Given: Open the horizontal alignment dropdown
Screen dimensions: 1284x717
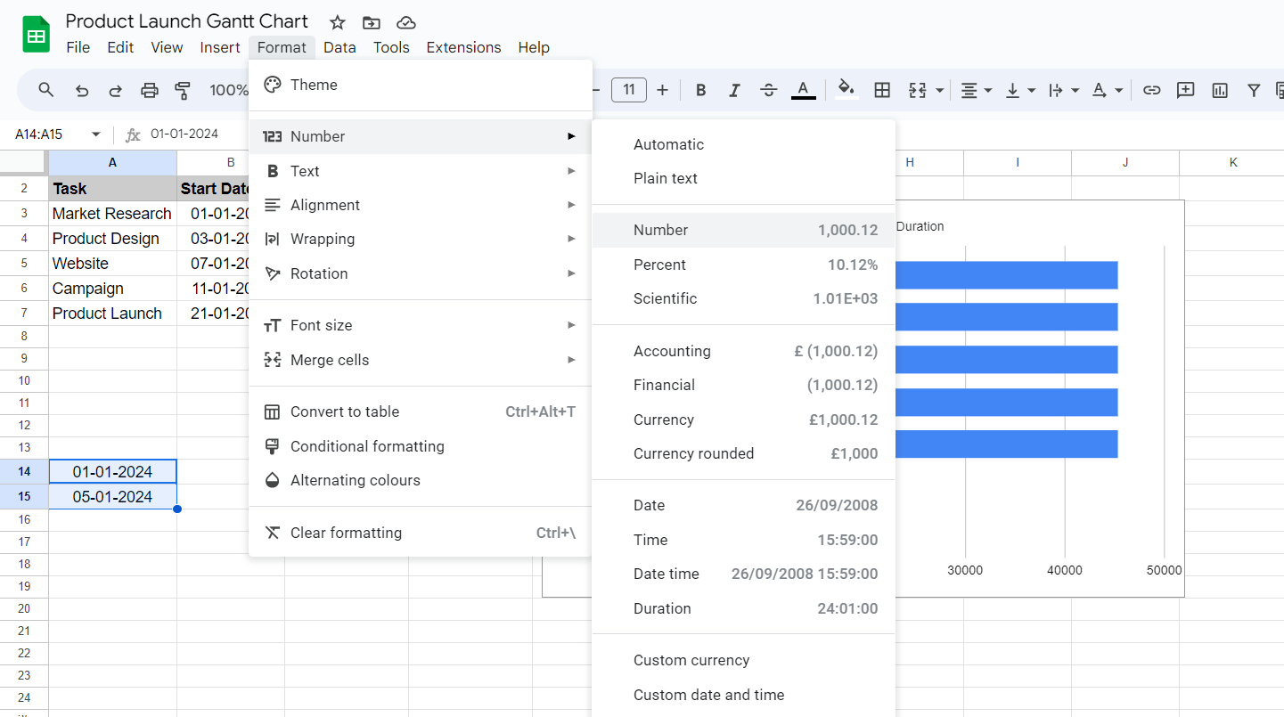Looking at the screenshot, I should 976,90.
